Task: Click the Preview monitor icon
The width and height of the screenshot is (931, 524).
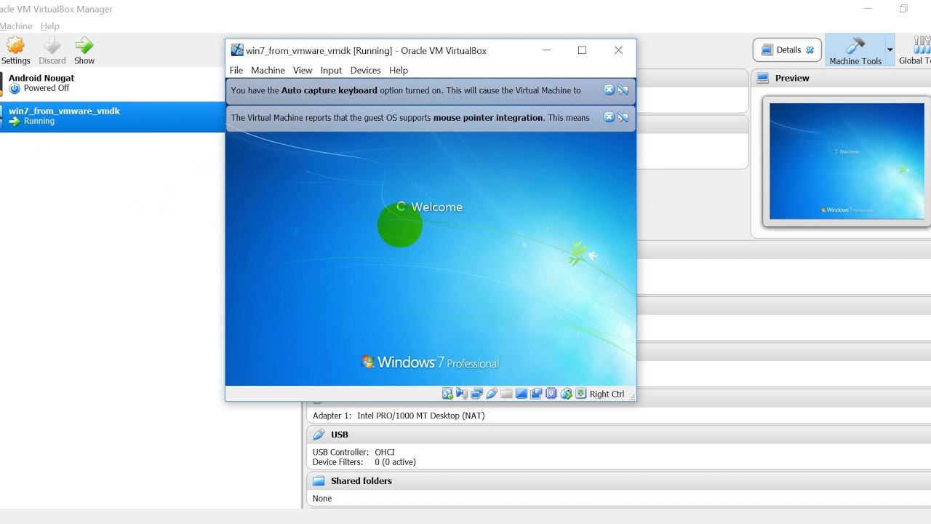Action: coord(763,78)
